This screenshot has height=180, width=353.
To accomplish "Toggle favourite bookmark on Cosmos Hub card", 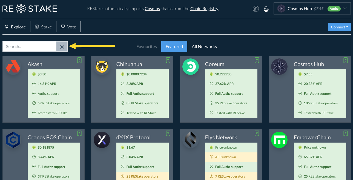I will point(346,60).
